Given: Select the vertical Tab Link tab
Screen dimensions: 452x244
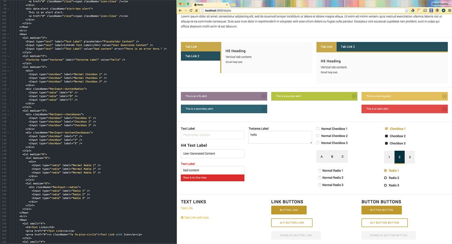Looking at the screenshot, I should pyautogui.click(x=201, y=47).
